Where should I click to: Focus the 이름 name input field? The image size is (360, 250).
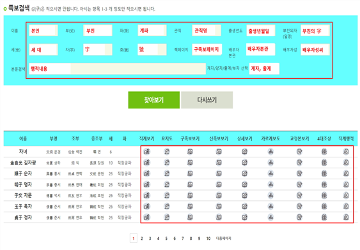(x=43, y=31)
